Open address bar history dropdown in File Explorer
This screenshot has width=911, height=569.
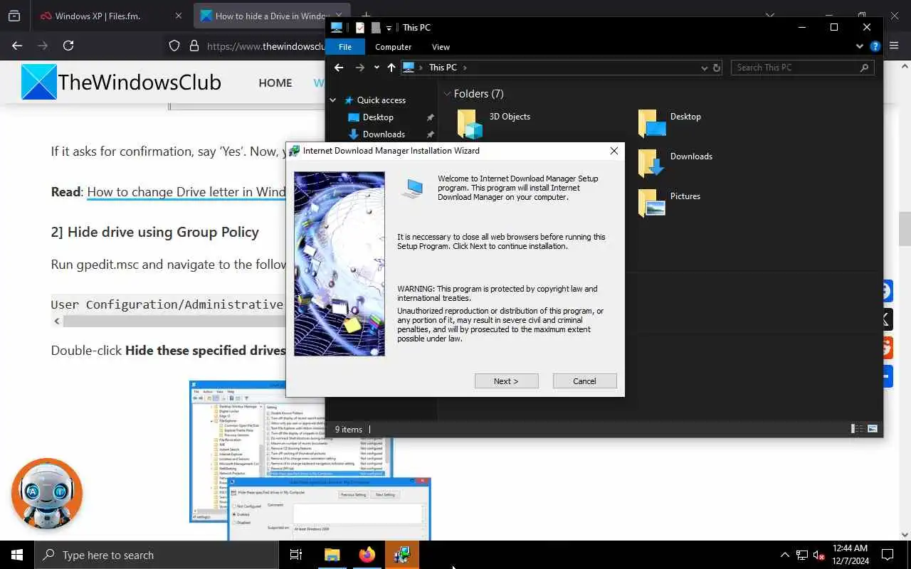tap(705, 68)
